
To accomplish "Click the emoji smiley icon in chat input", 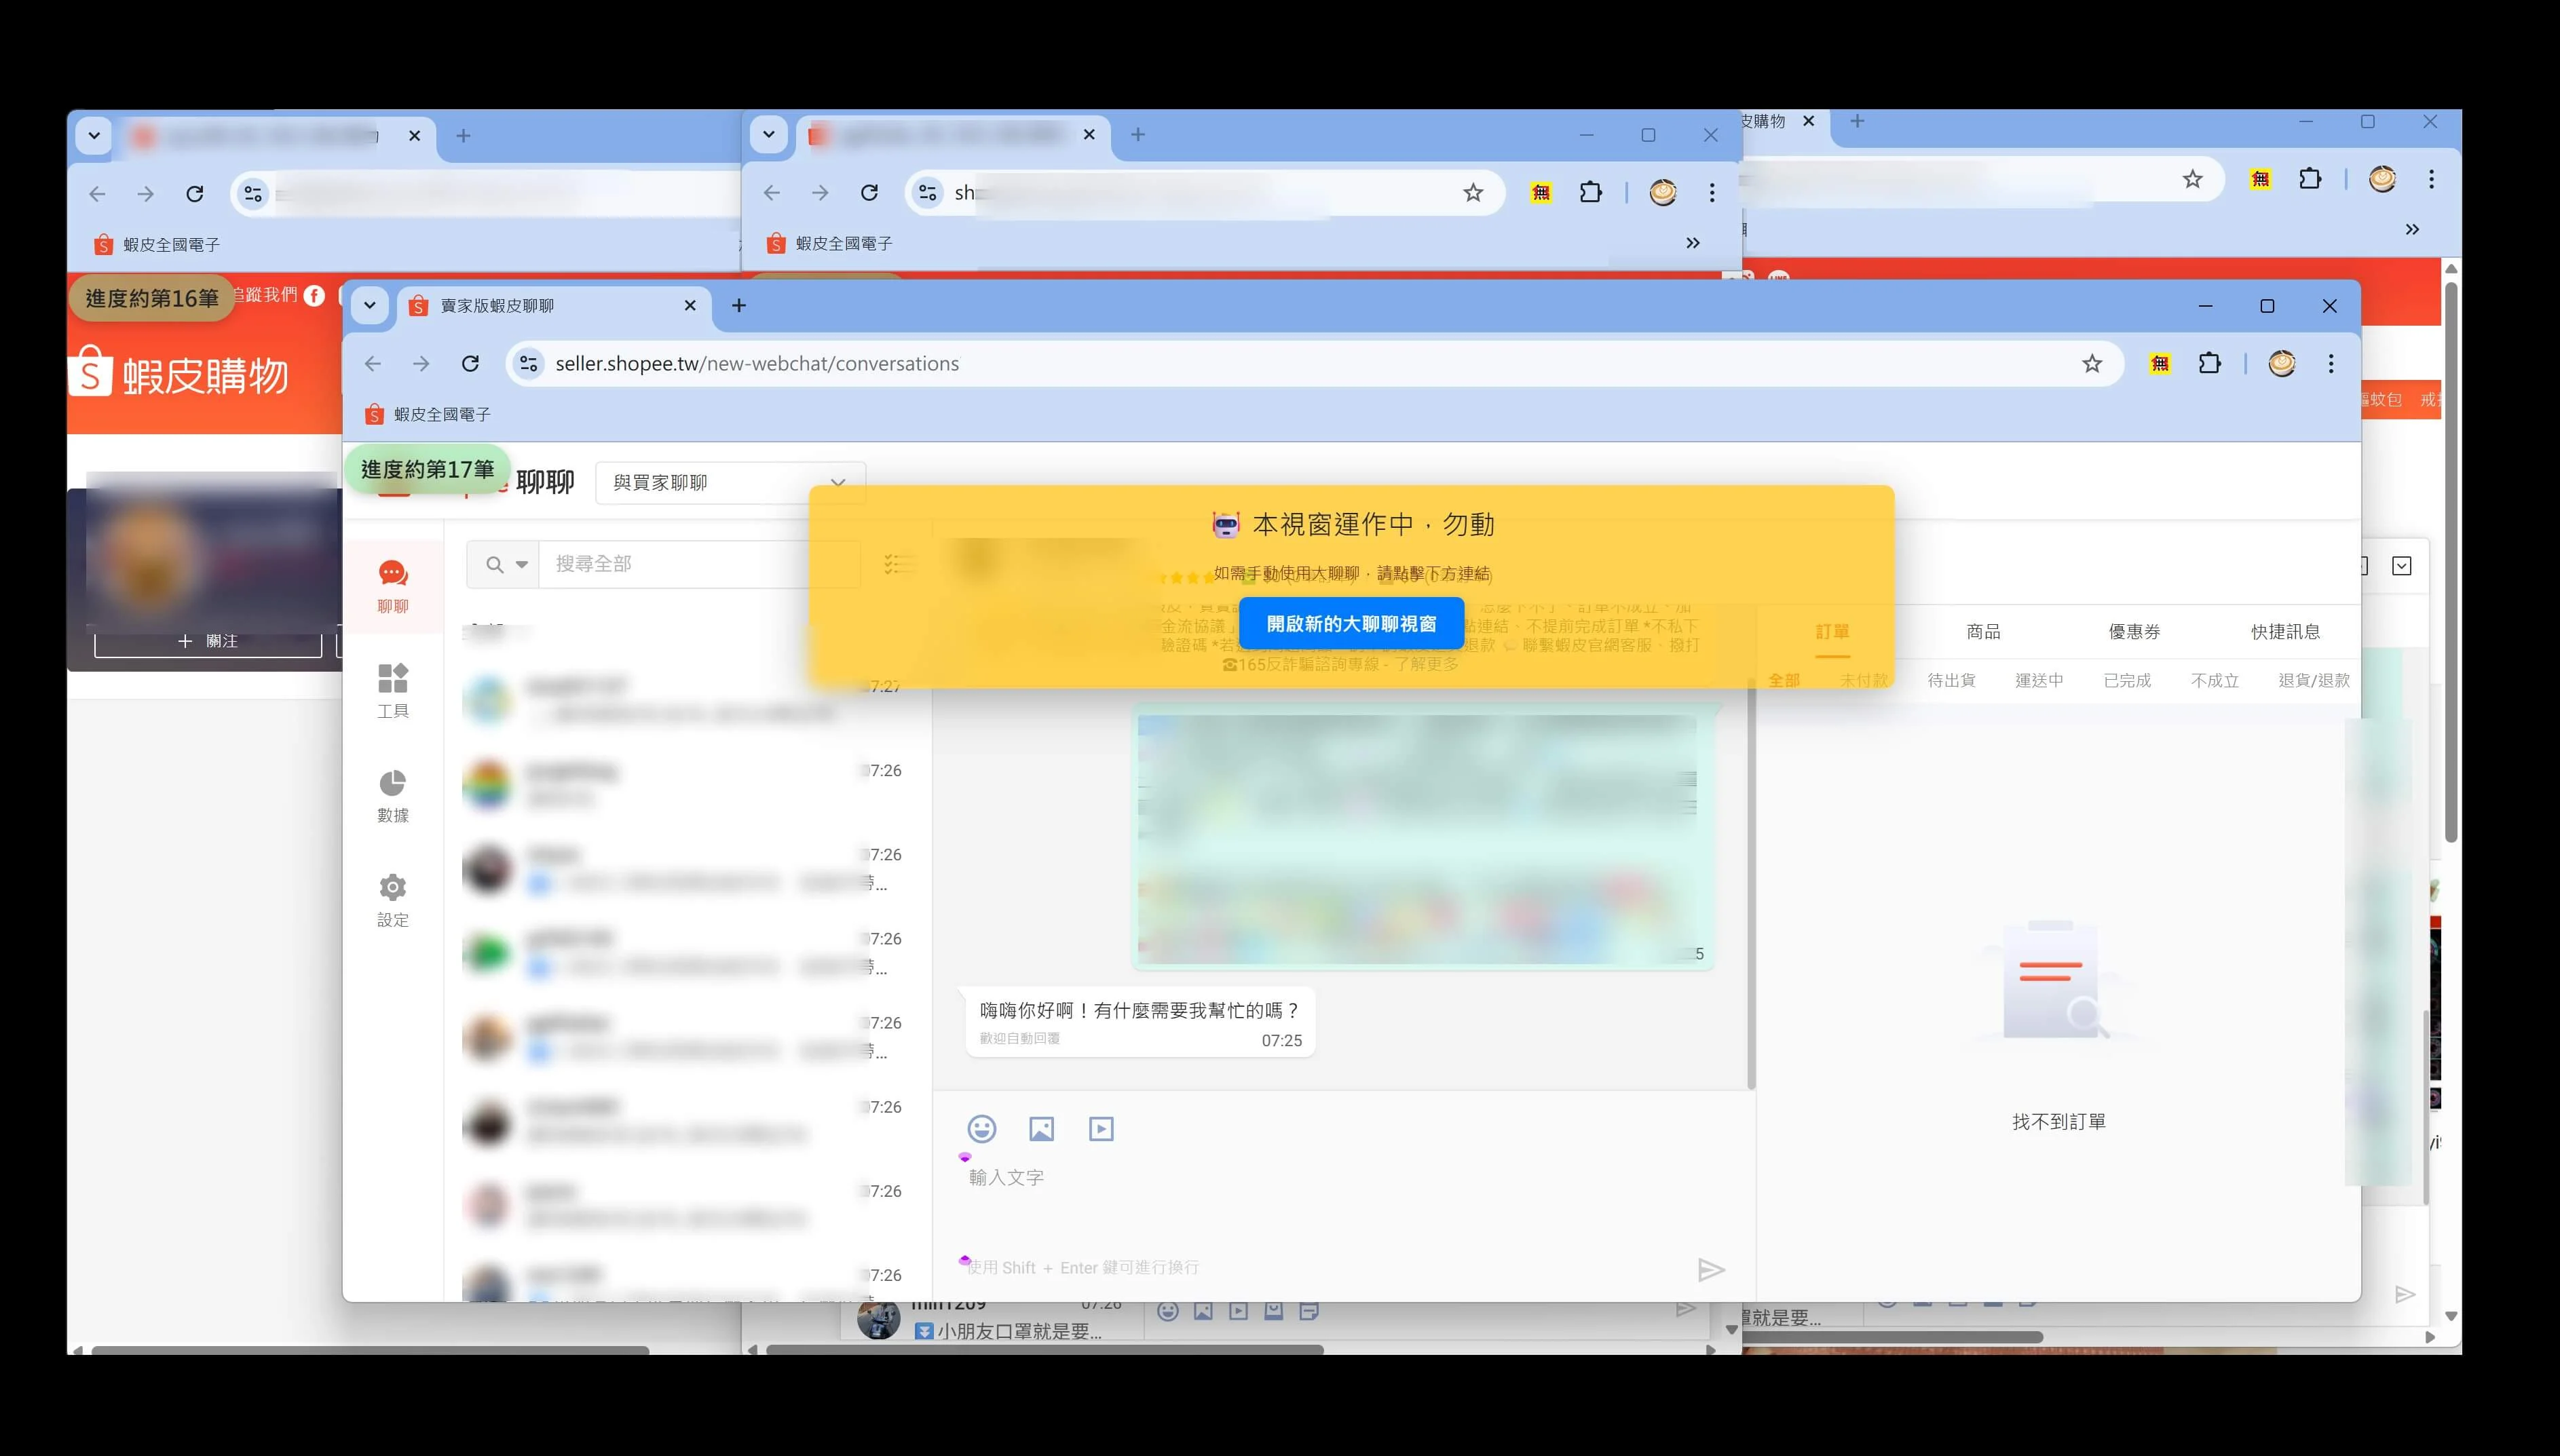I will 981,1129.
